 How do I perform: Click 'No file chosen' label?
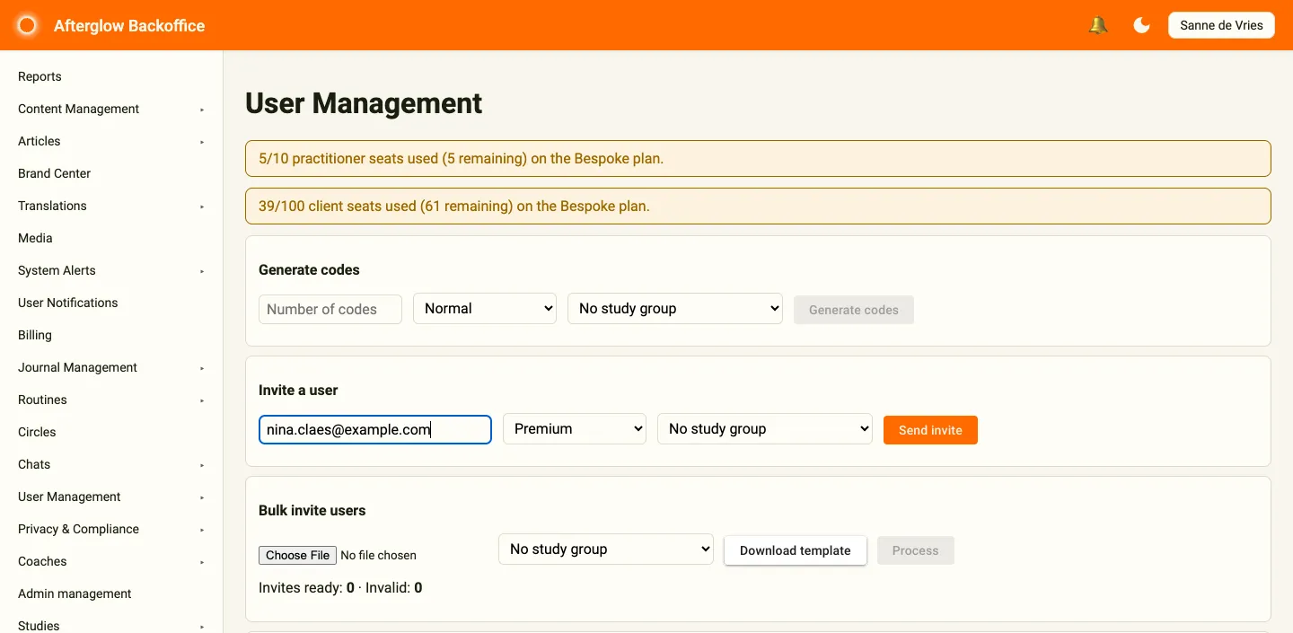379,556
